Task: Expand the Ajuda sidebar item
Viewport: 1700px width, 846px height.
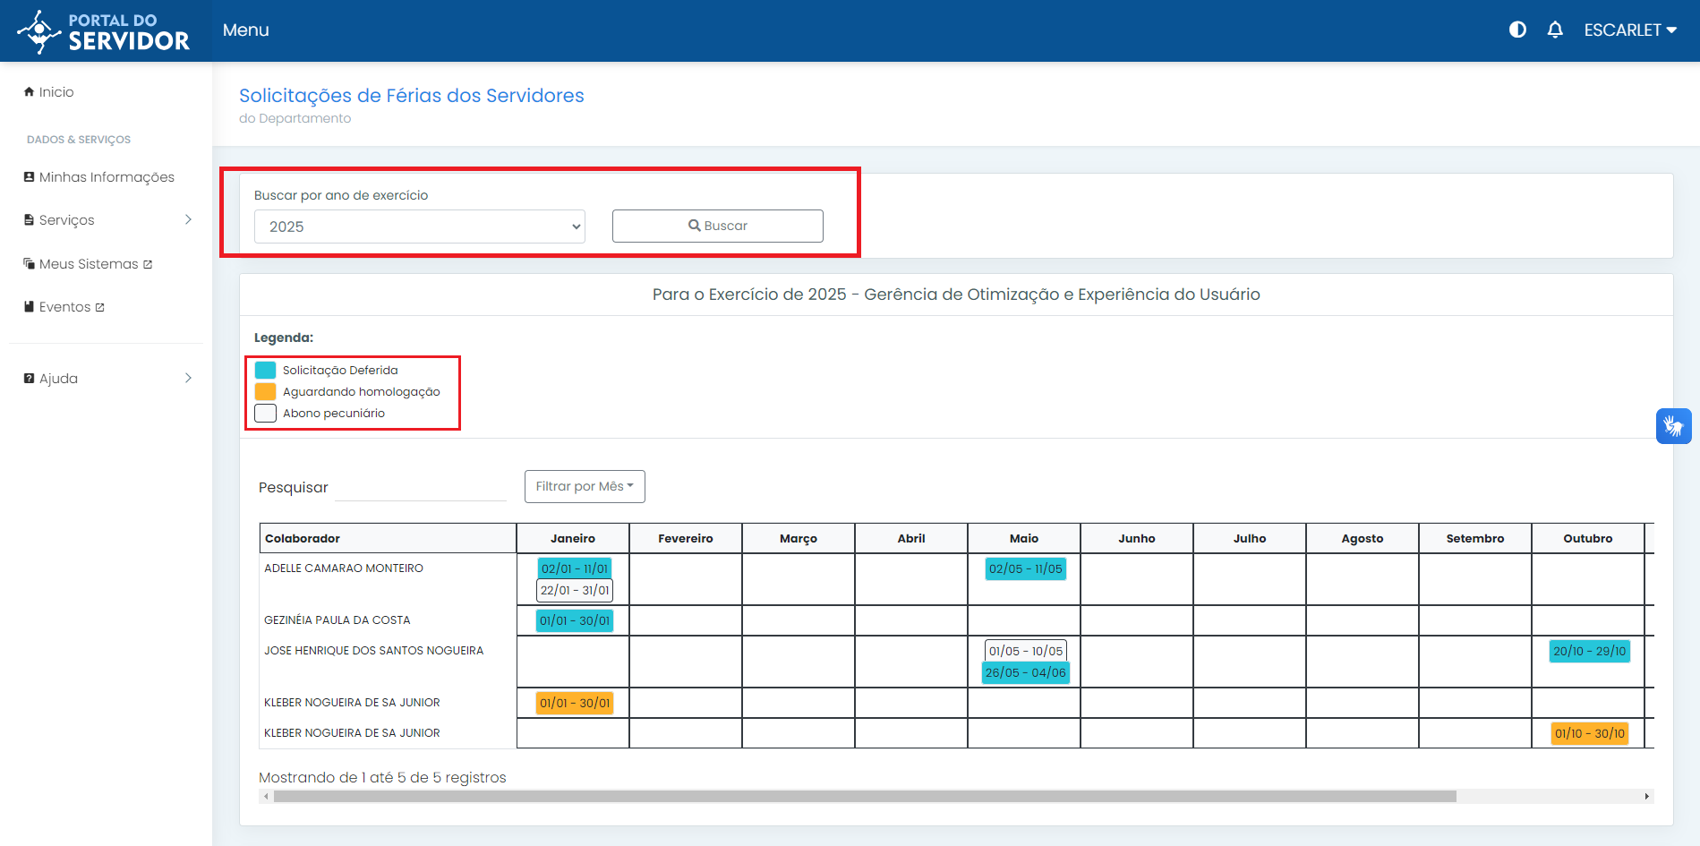Action: (107, 379)
